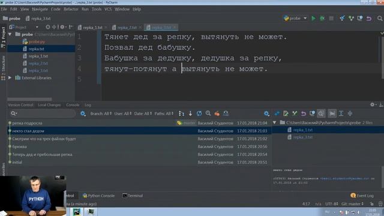Viewport: 384px width, 216px height.
Task: Revert changes with the top toolbar purple arrow
Action: pos(369,19)
